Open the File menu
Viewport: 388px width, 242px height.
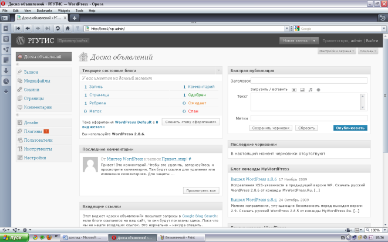pos(5,11)
